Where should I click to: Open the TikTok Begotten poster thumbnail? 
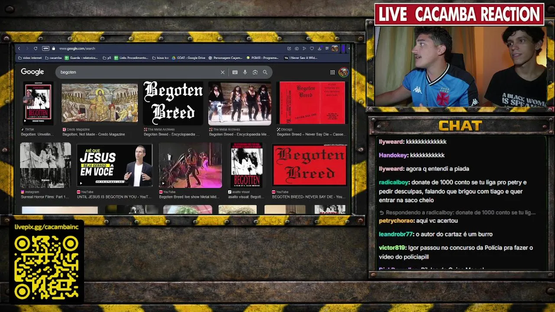click(x=38, y=103)
